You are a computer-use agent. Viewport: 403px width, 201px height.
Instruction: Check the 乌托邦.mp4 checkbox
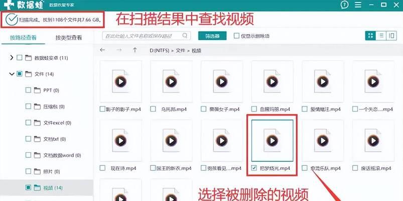click(153, 109)
